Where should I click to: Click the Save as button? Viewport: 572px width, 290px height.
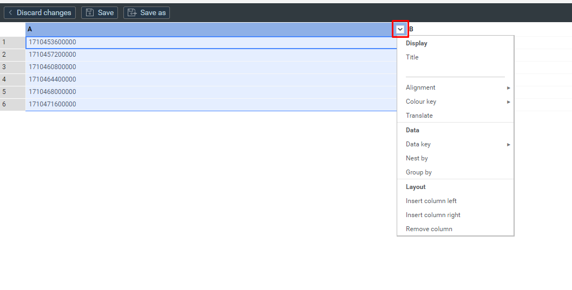point(147,12)
